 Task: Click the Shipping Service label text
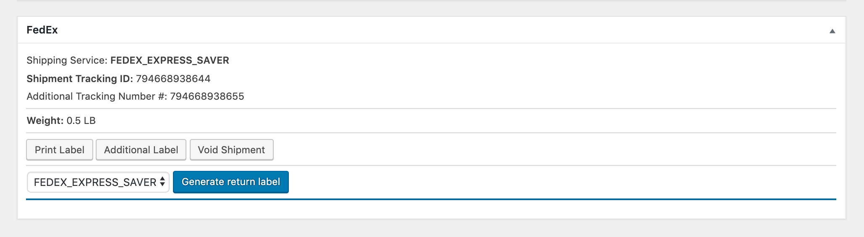(x=67, y=60)
